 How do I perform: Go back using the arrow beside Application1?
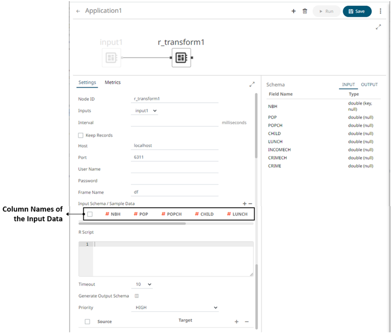(x=78, y=11)
